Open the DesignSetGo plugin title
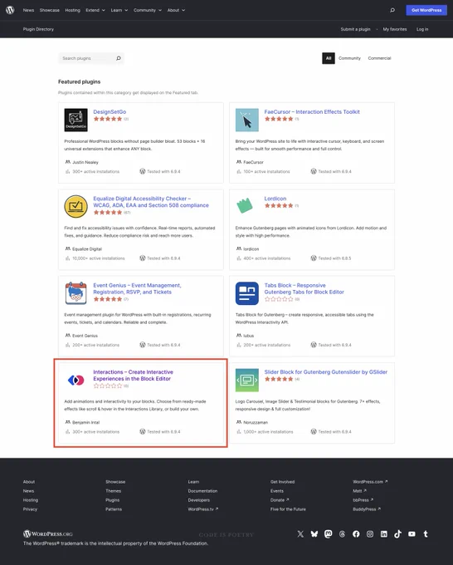453x565 pixels. (x=110, y=111)
